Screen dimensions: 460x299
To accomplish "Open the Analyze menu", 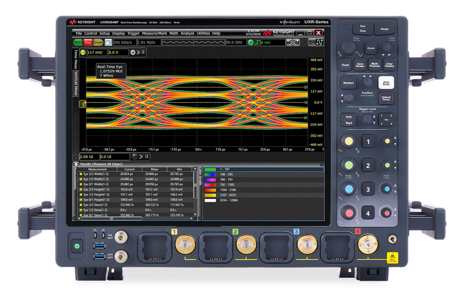I will click(187, 33).
